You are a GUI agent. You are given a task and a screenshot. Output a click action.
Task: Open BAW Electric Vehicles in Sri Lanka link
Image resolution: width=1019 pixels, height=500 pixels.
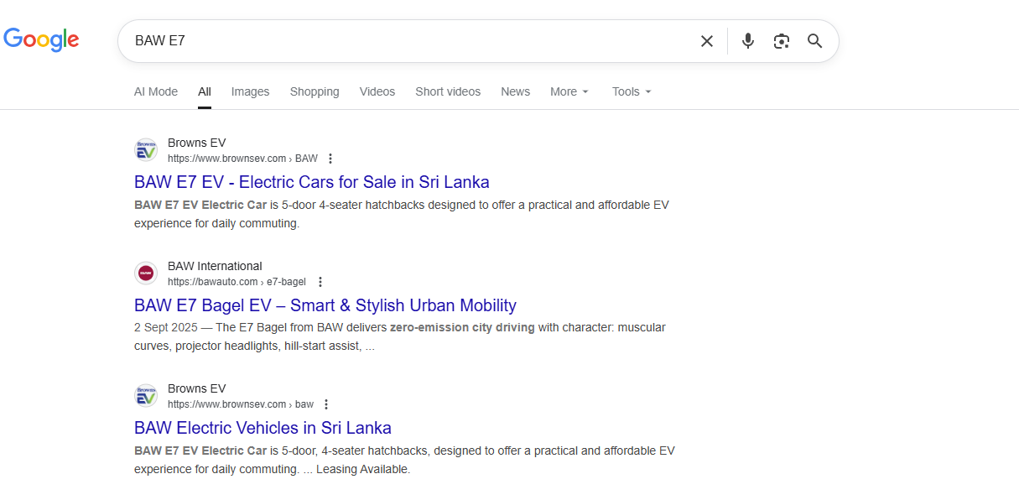point(263,428)
